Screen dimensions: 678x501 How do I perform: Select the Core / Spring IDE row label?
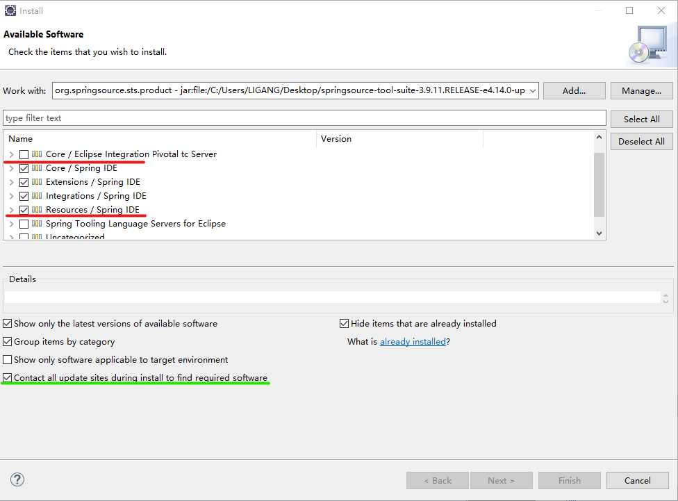click(x=81, y=168)
